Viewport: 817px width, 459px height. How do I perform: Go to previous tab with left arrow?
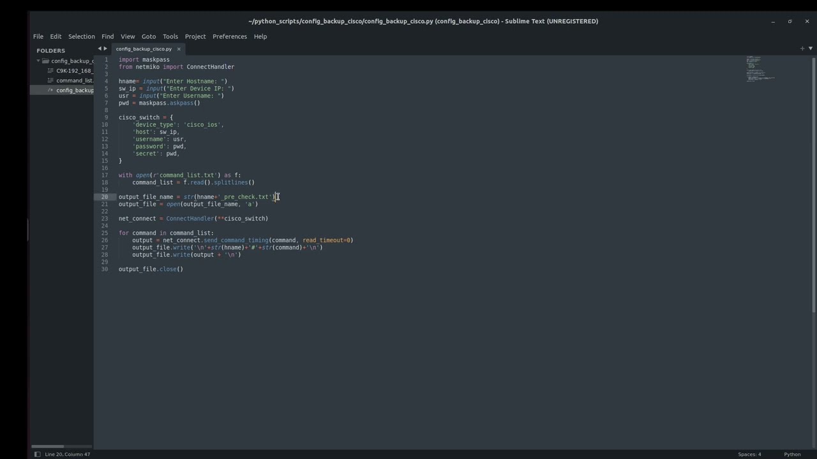(x=100, y=48)
